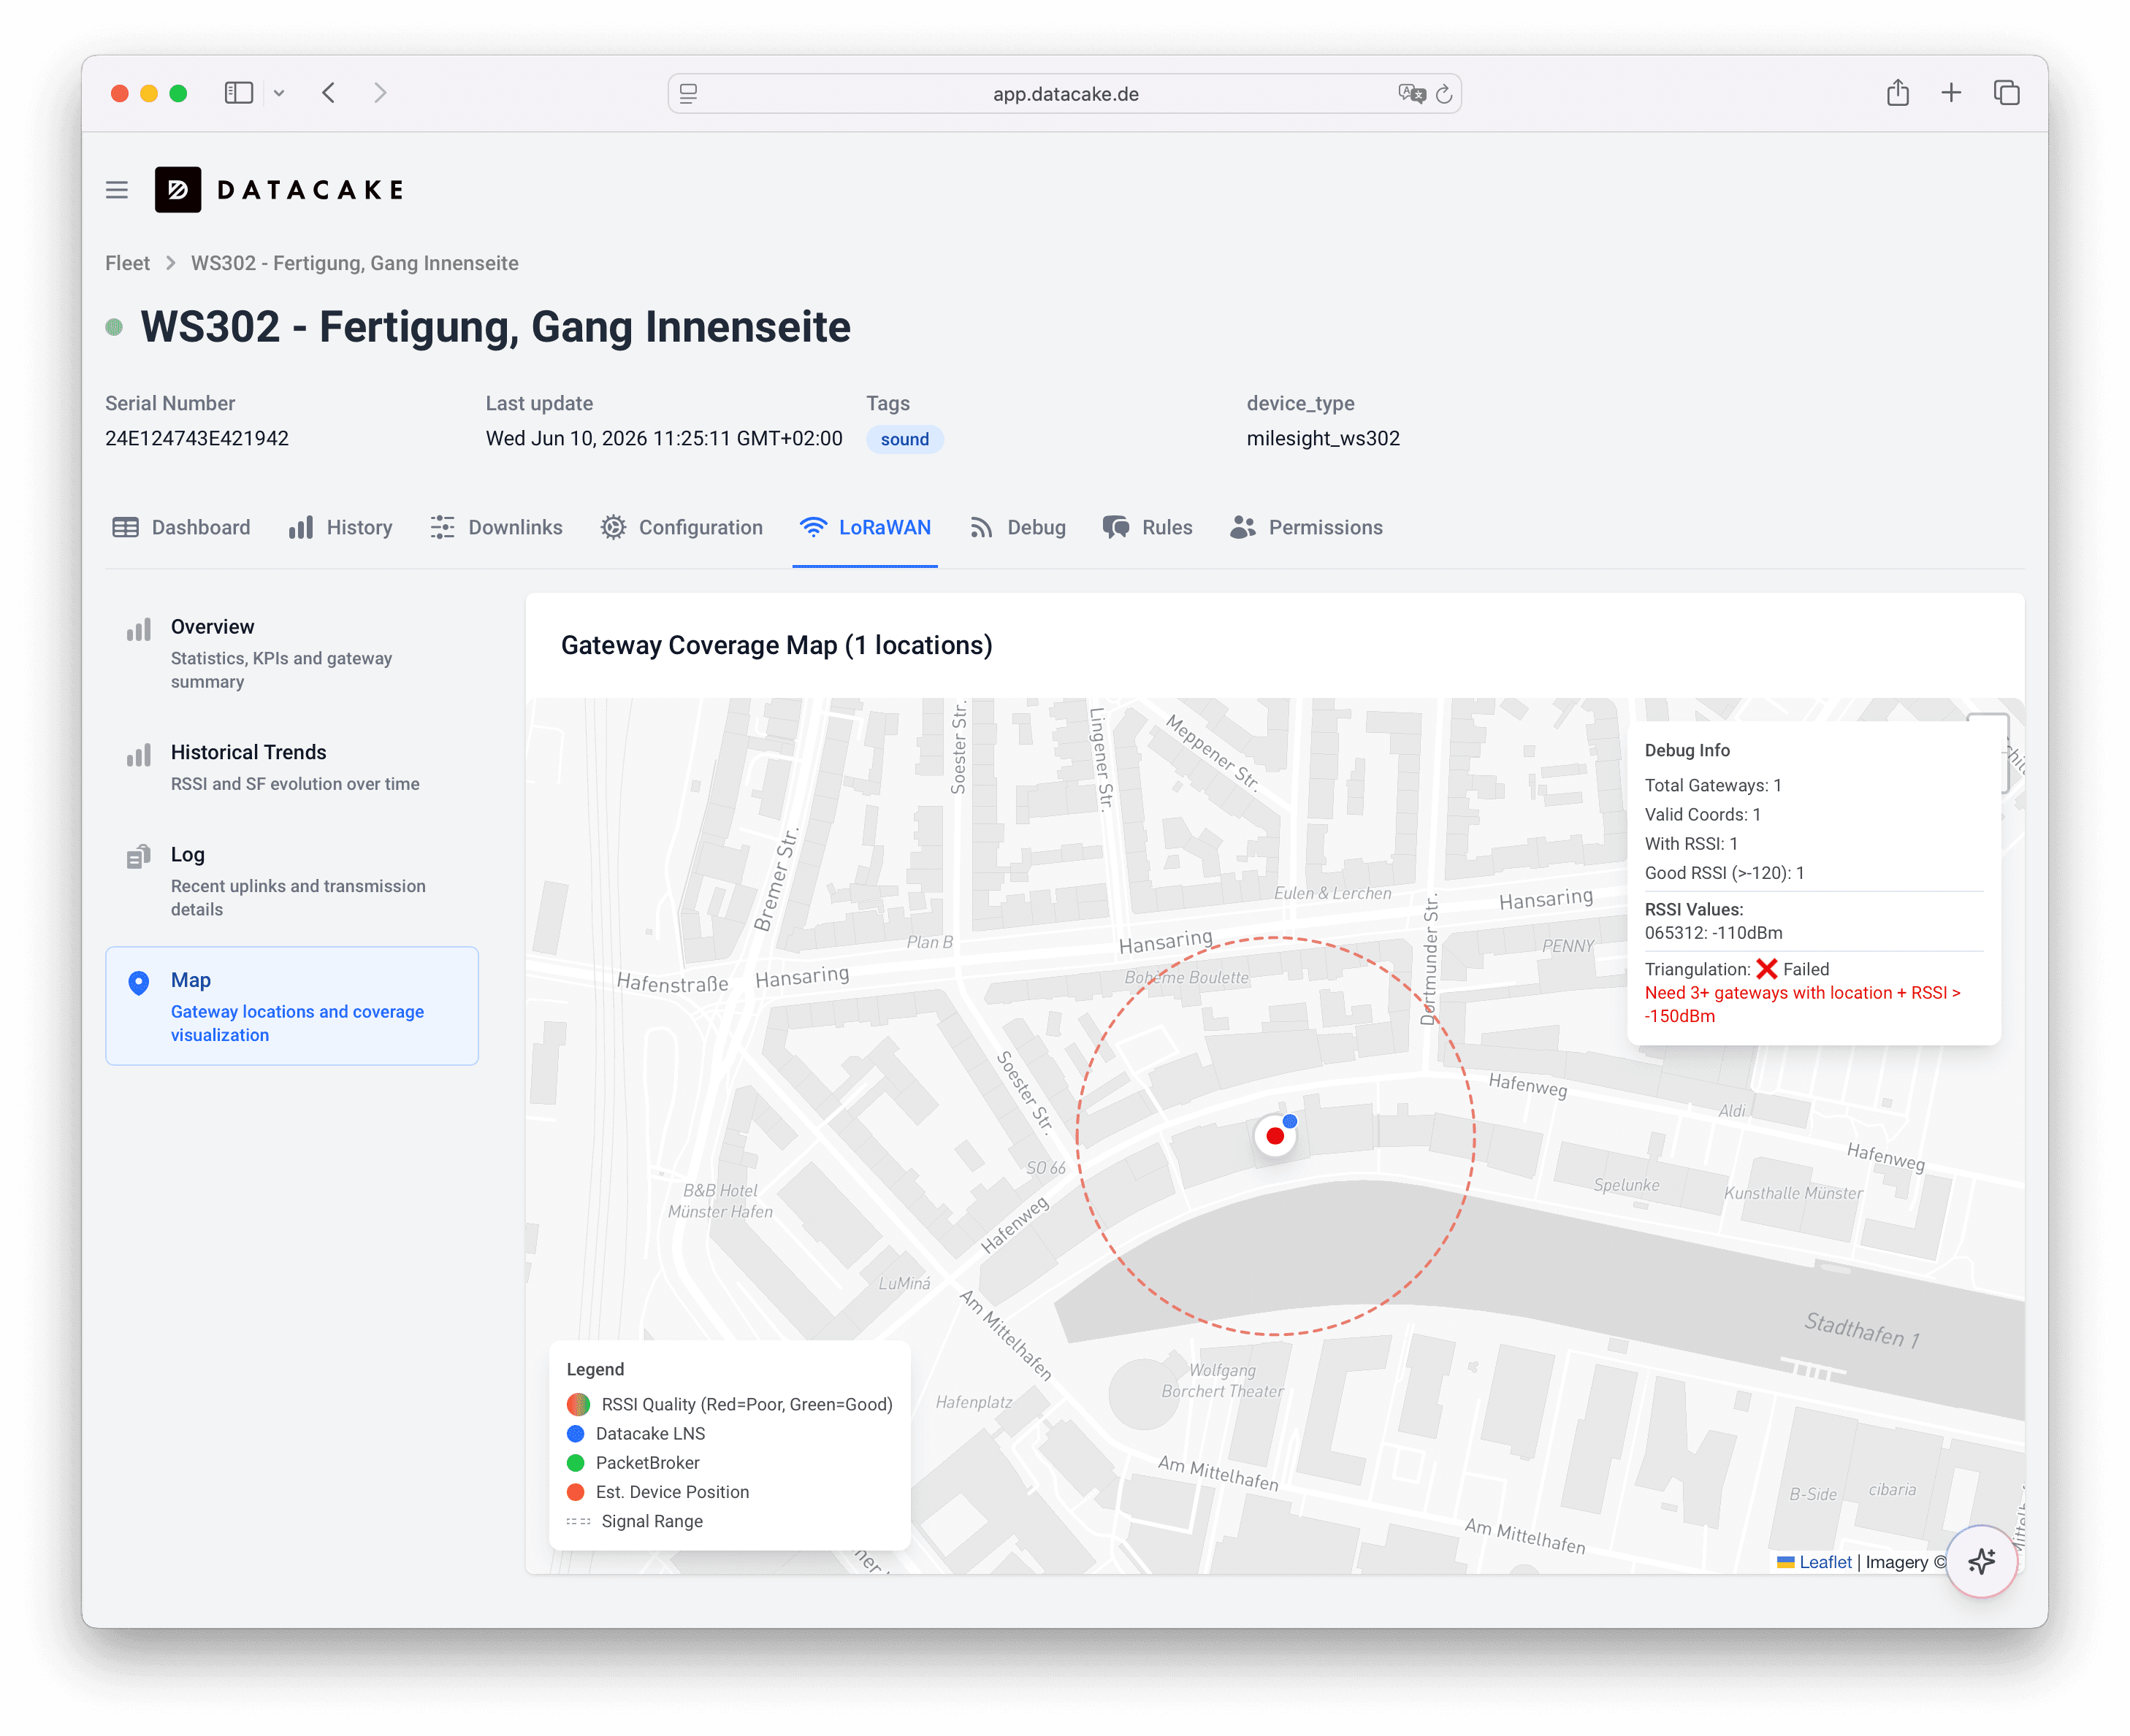
Task: Toggle the Safari sidebar button
Action: pos(238,93)
